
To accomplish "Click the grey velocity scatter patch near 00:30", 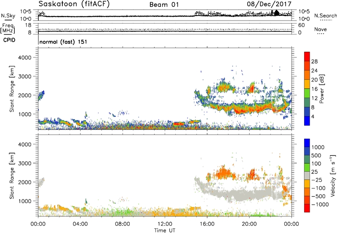I will [x=41, y=183].
